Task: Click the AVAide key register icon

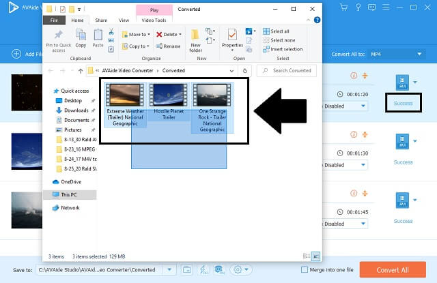Action: click(x=358, y=8)
